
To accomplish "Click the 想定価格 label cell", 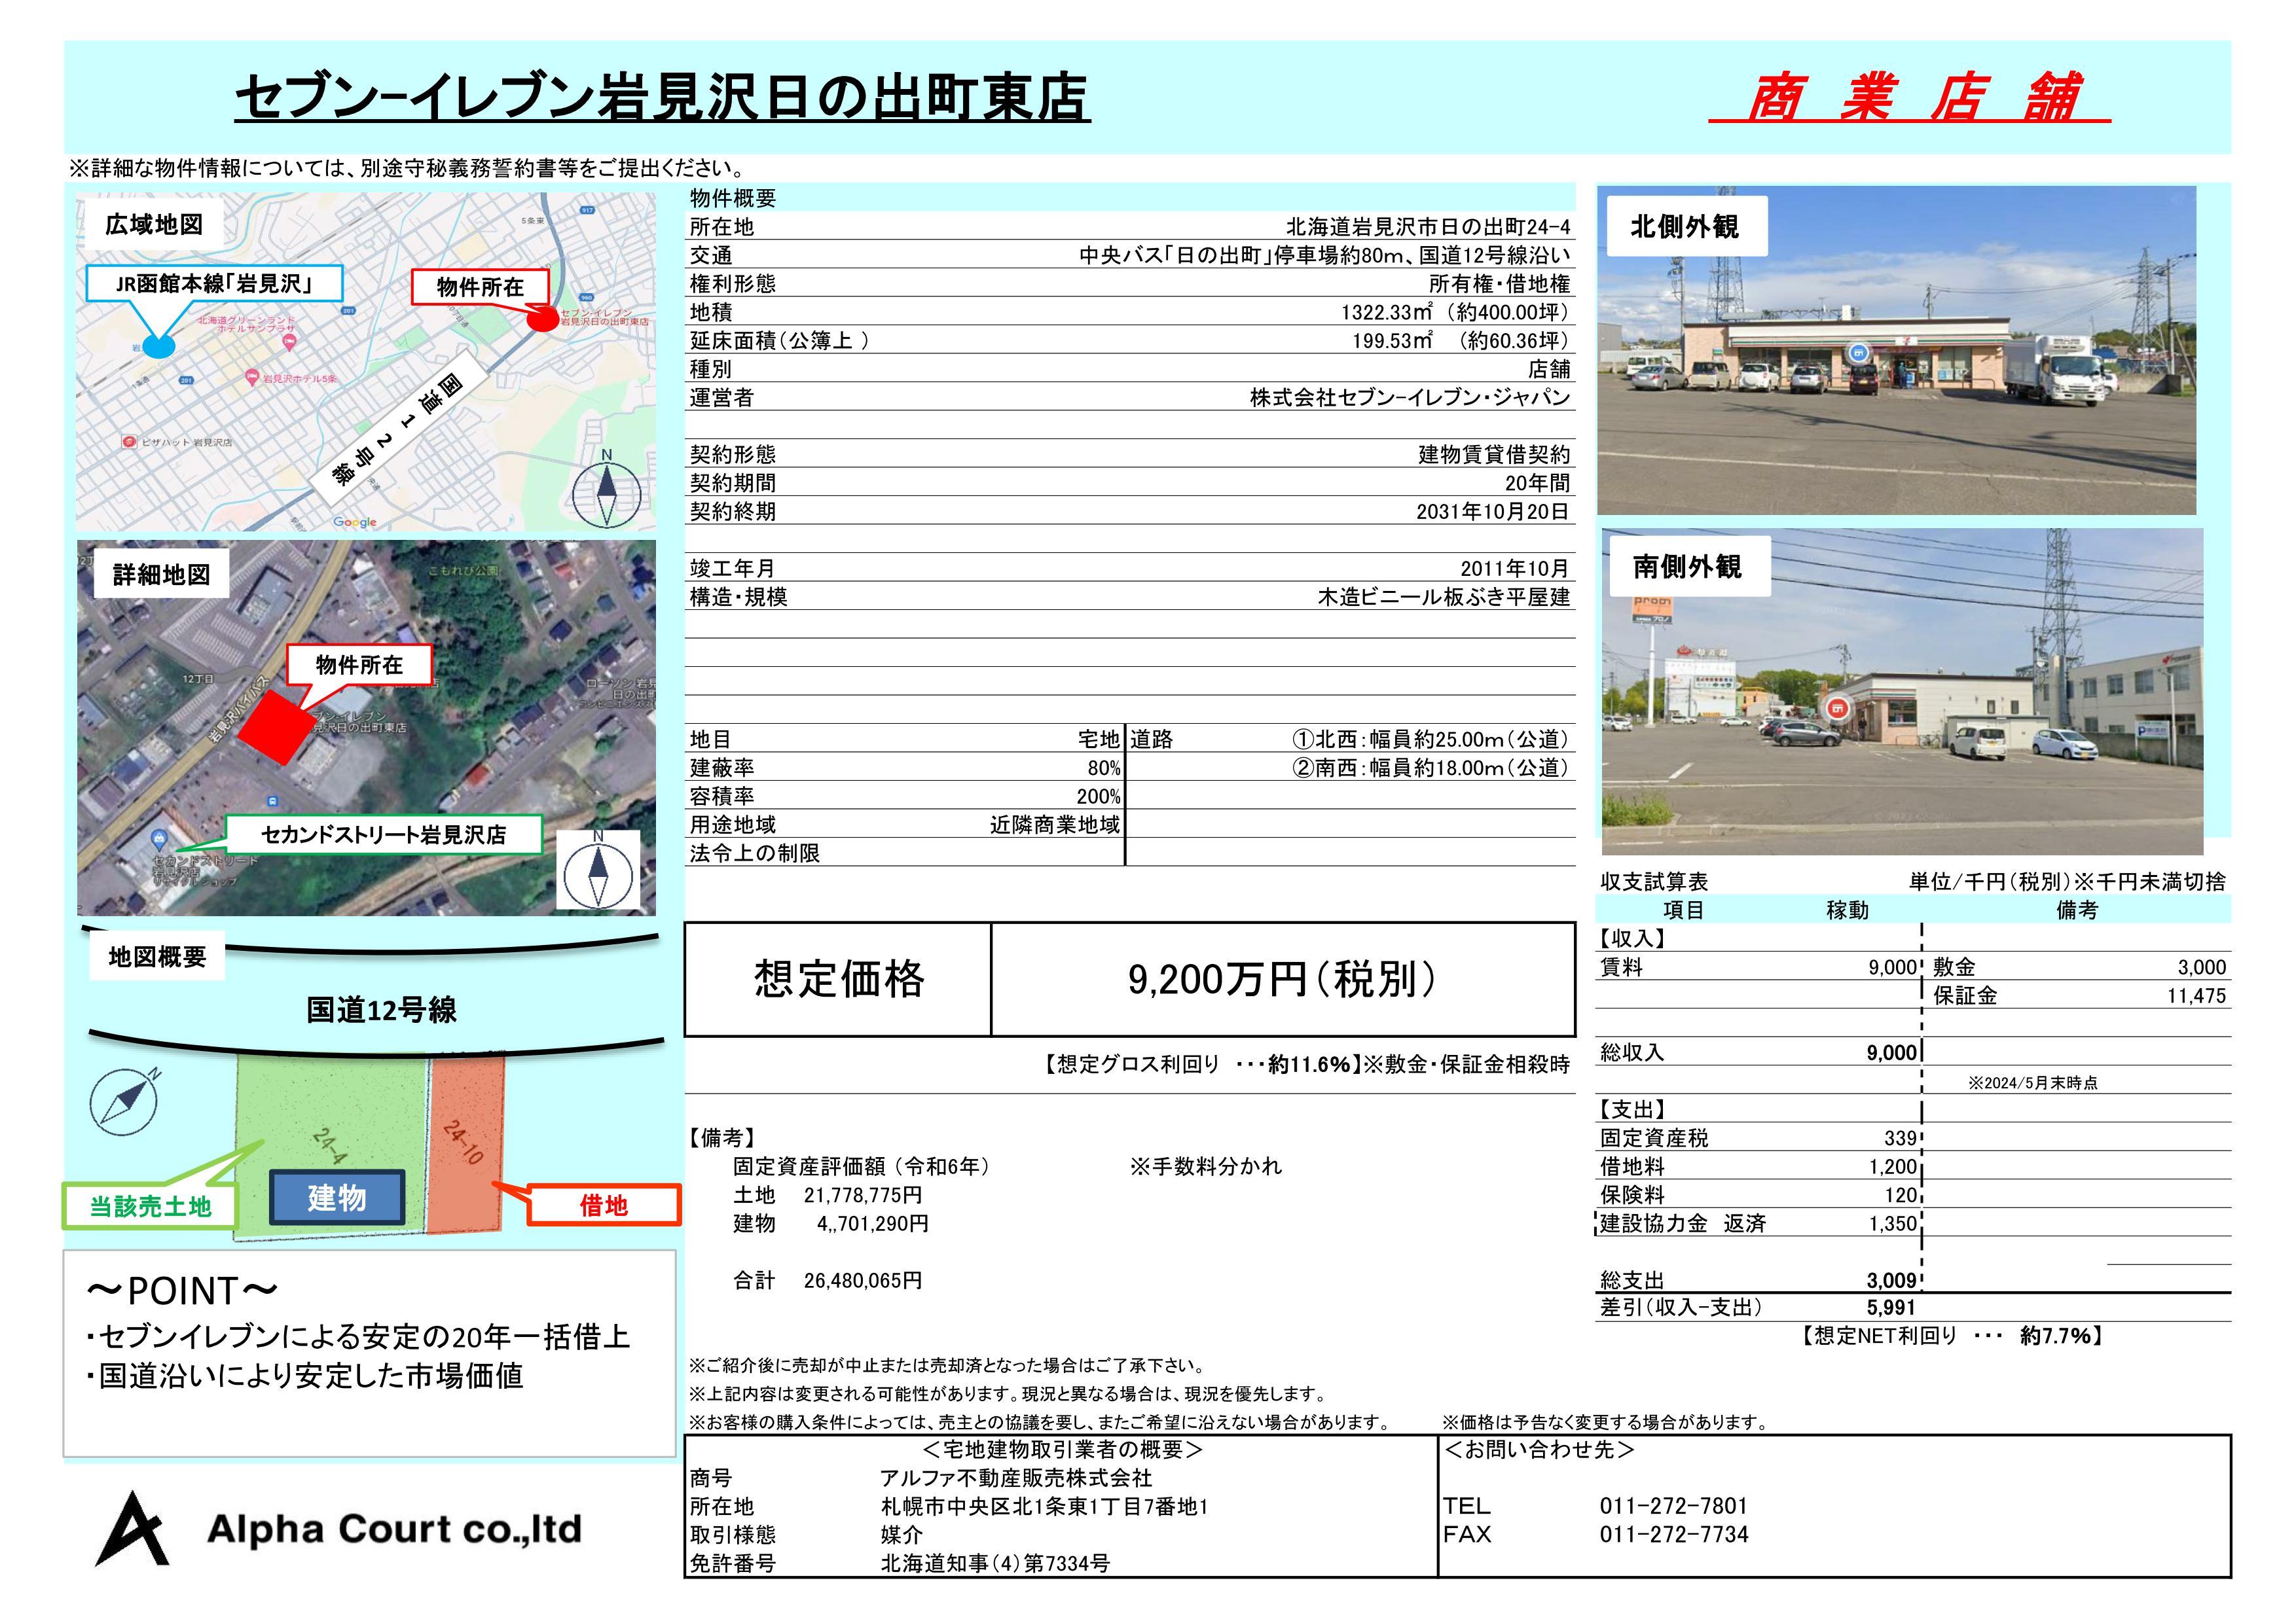I will (838, 980).
